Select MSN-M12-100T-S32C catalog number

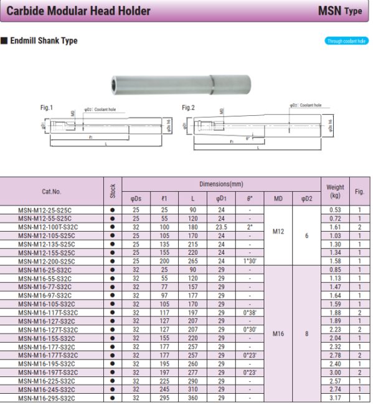[x=48, y=227]
